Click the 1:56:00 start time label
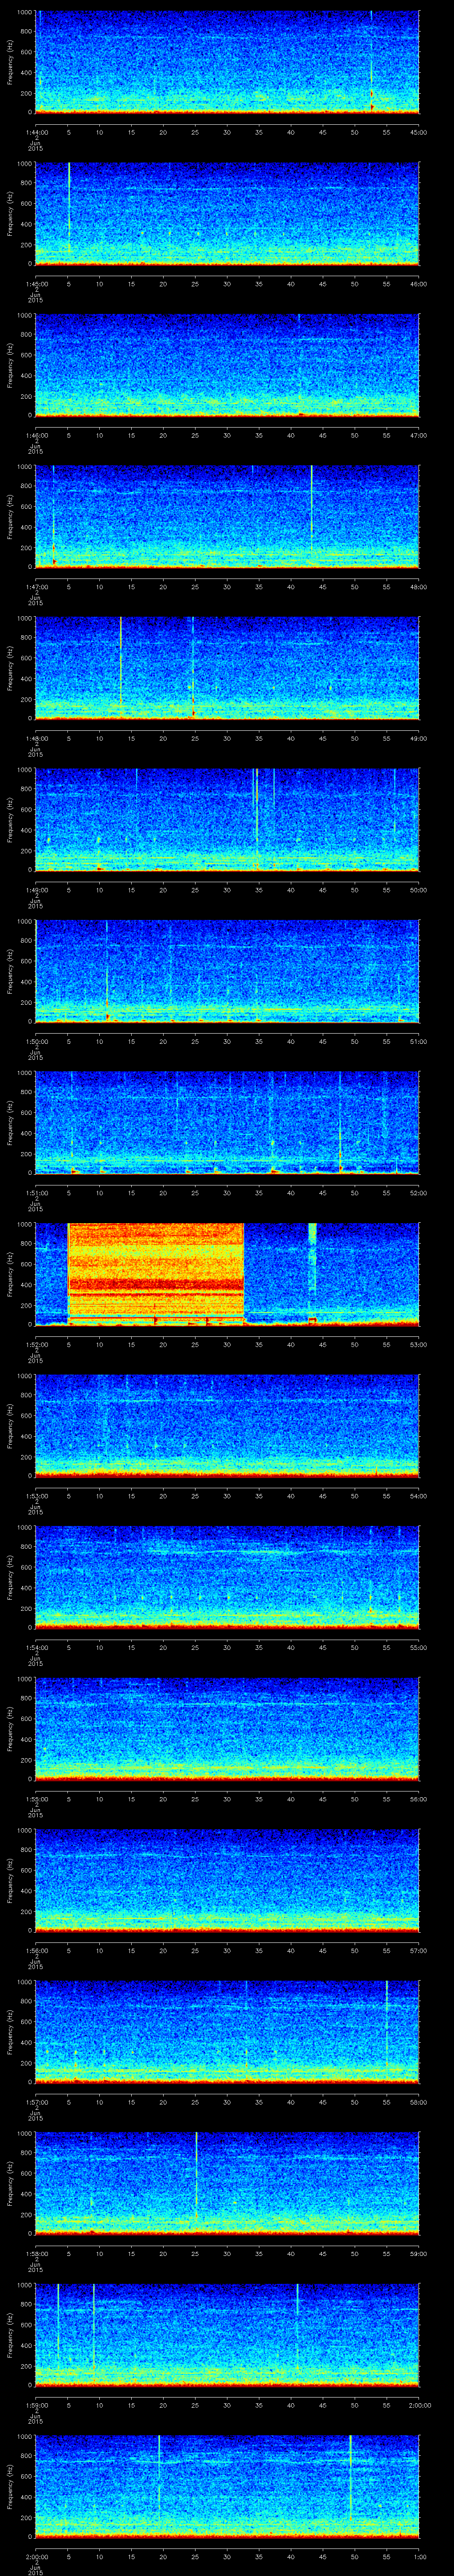Viewport: 454px width, 2576px height. coord(36,1951)
